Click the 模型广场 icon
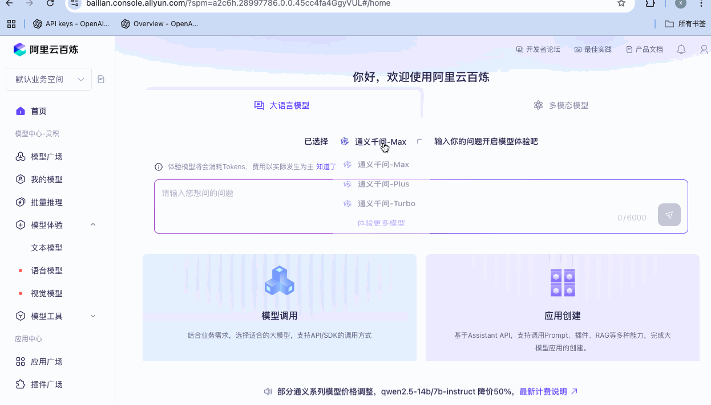 click(x=21, y=157)
